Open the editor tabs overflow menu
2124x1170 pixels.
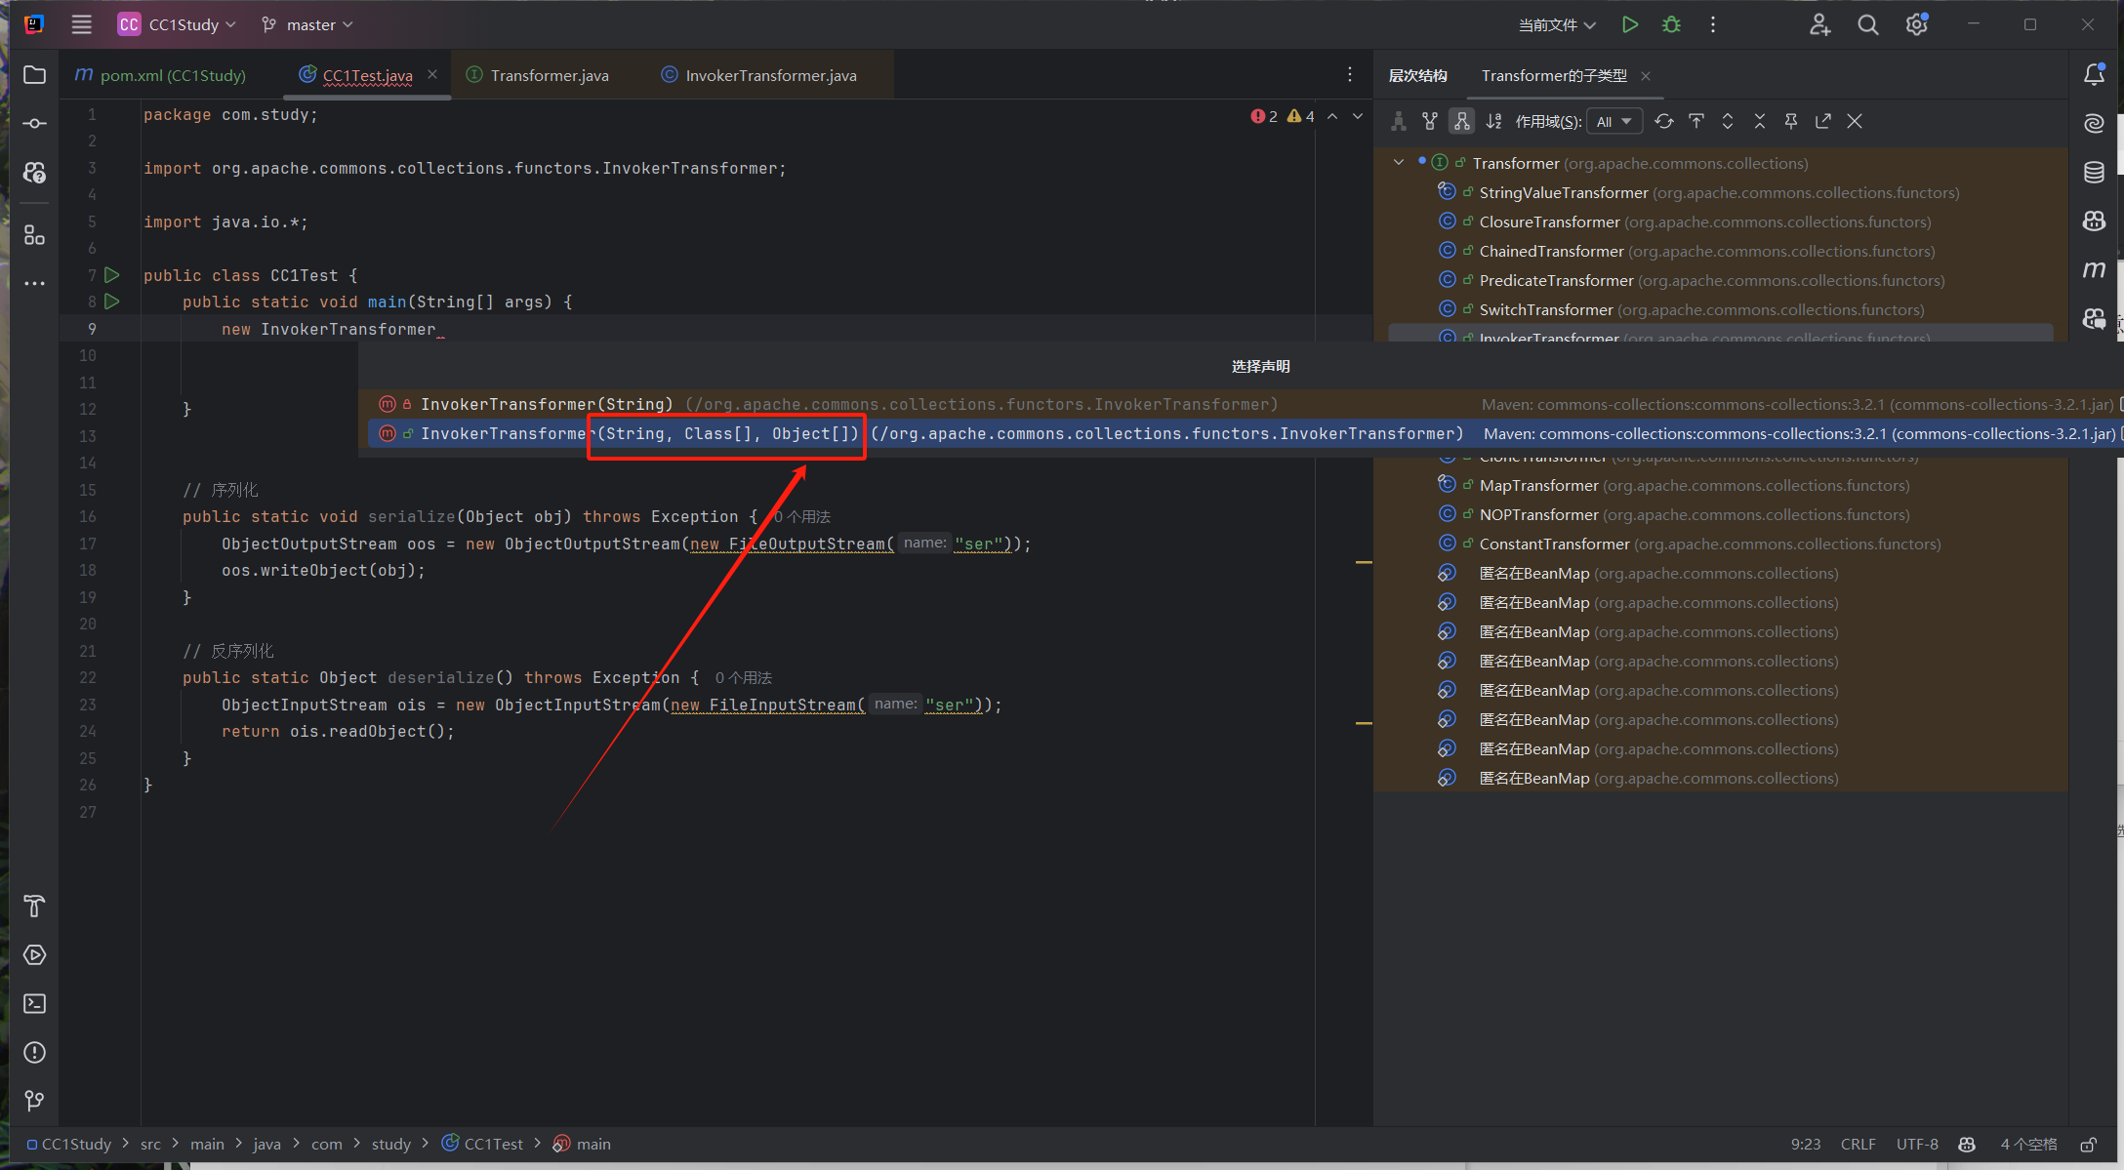[x=1350, y=75]
